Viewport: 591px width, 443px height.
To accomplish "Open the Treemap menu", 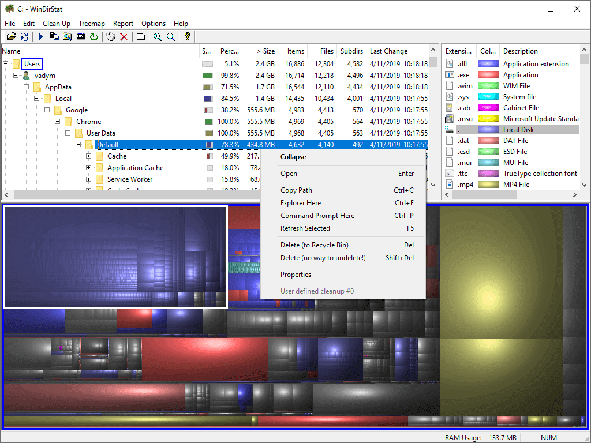I will click(92, 23).
